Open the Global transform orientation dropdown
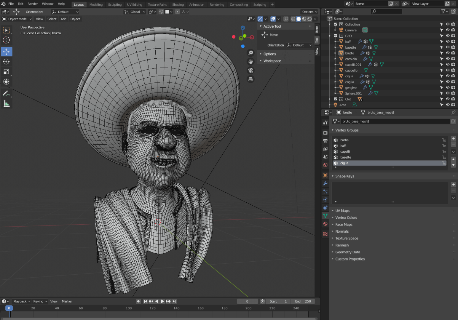 pos(135,12)
